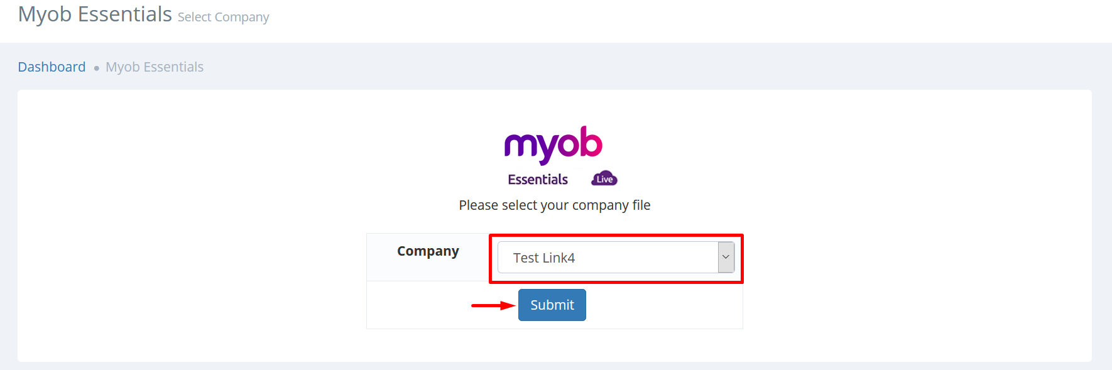Click the purple Live cloud icon

(x=604, y=179)
